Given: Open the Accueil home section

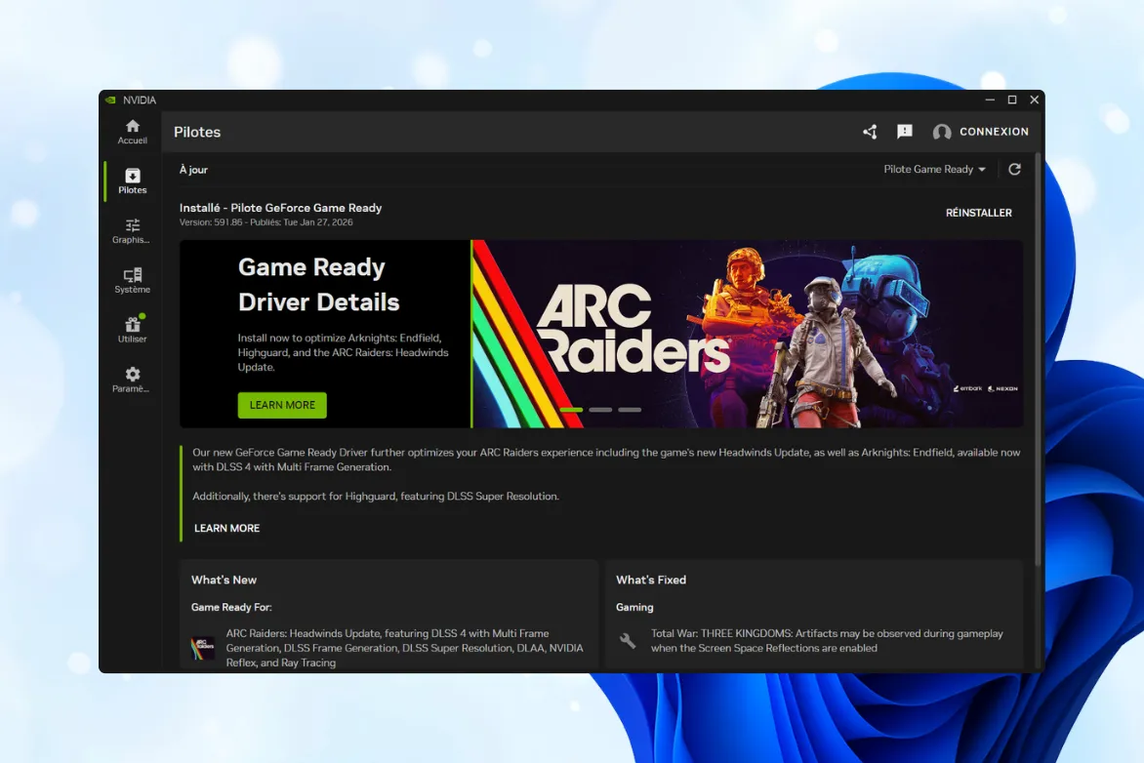Looking at the screenshot, I should click(x=133, y=132).
